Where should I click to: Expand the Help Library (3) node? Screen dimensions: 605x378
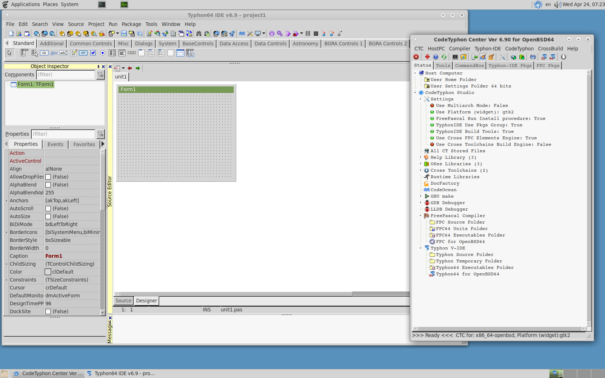(421, 157)
